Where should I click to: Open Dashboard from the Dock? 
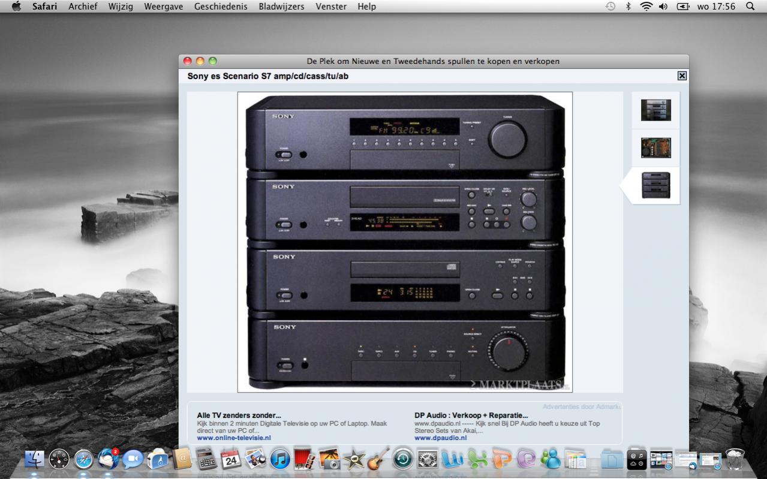pyautogui.click(x=59, y=459)
